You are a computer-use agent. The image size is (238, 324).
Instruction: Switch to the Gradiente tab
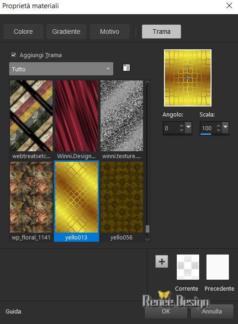pos(66,32)
